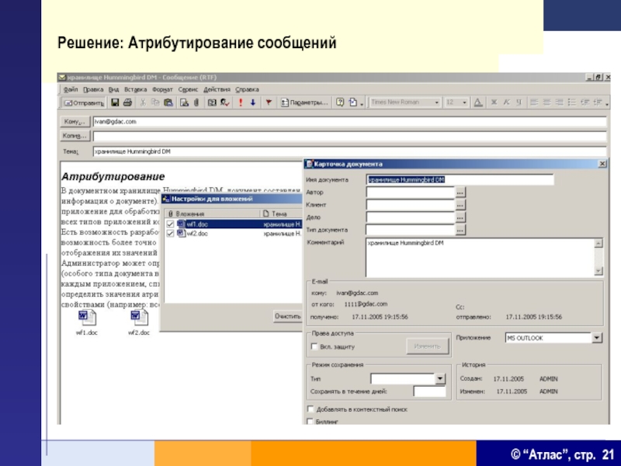Click the Save floppy disk icon
Screen dimensions: 621x466
pos(115,103)
